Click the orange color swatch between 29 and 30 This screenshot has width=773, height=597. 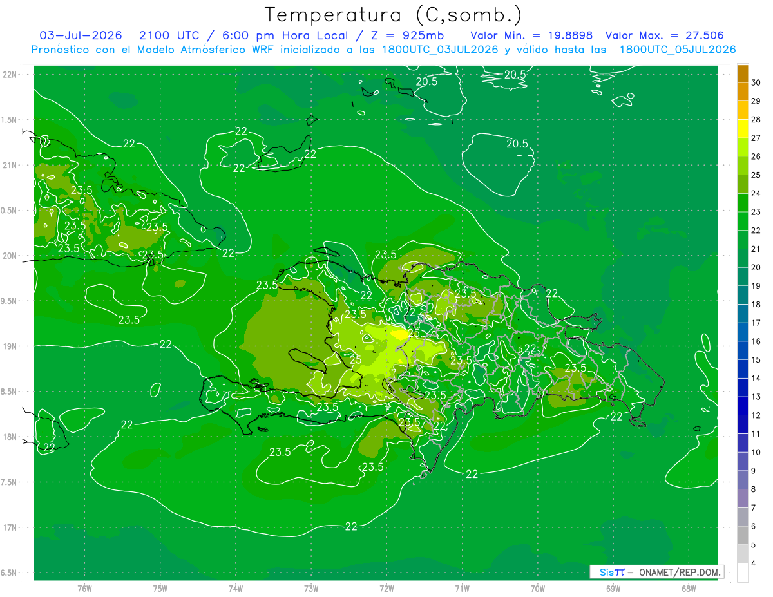pos(743,92)
